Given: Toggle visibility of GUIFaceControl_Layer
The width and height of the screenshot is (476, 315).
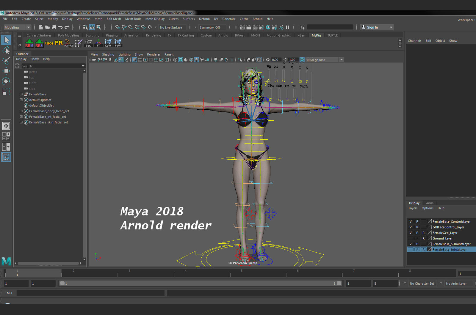Looking at the screenshot, I should coord(411,227).
